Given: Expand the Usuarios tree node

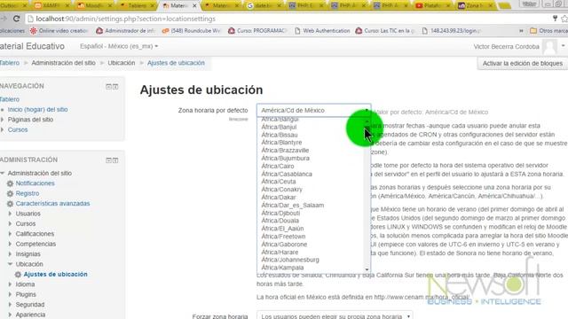Looking at the screenshot, I should pyautogui.click(x=10, y=214).
